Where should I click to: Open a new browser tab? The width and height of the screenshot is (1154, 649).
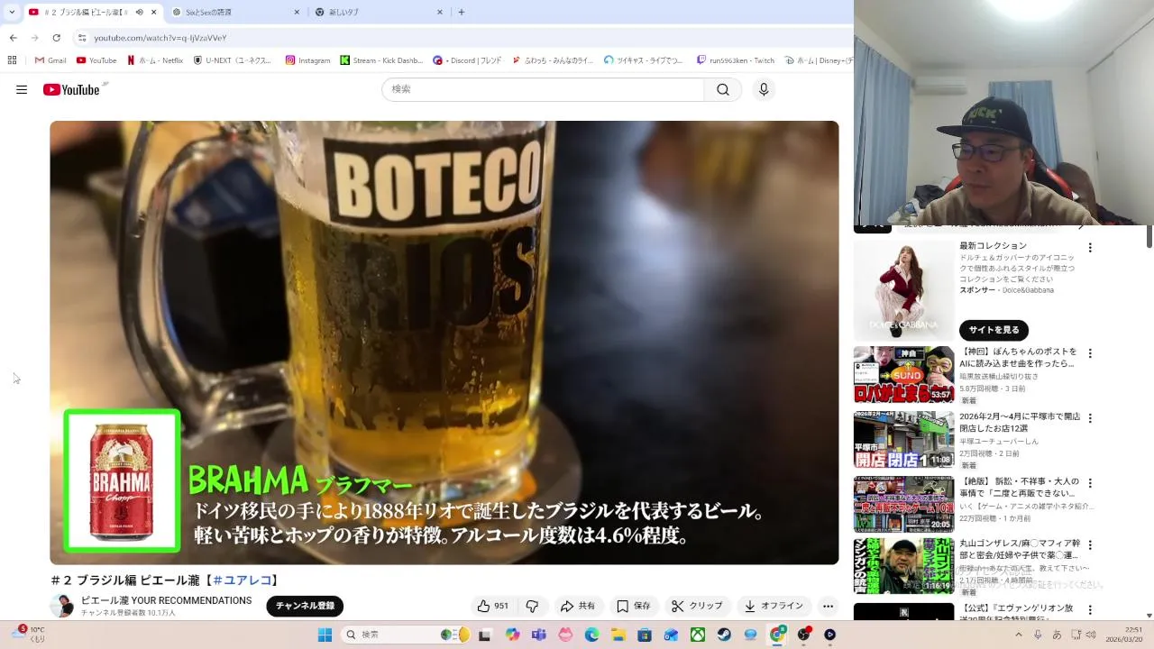[462, 13]
